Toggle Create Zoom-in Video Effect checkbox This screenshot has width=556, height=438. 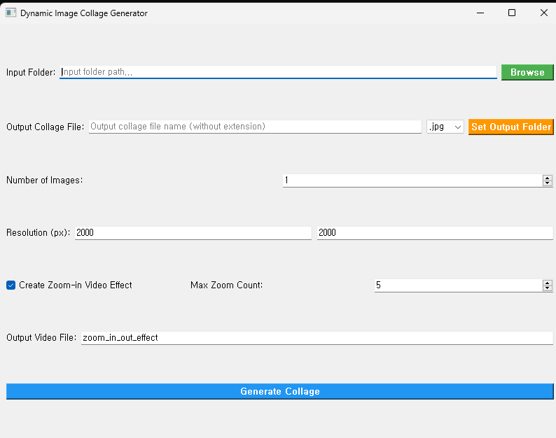[11, 285]
